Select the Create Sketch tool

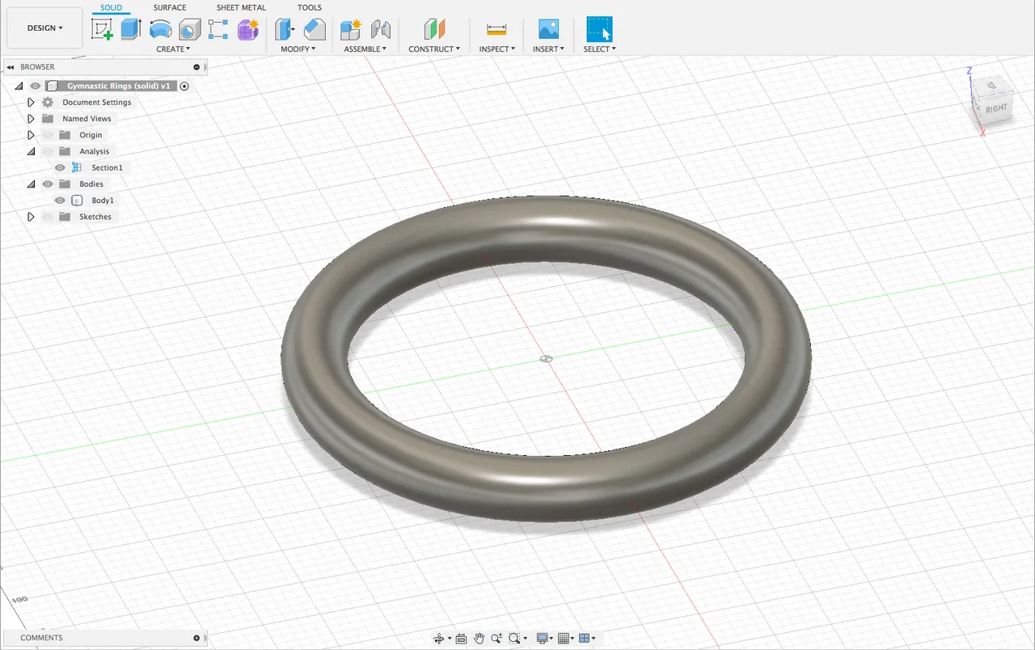pos(102,28)
